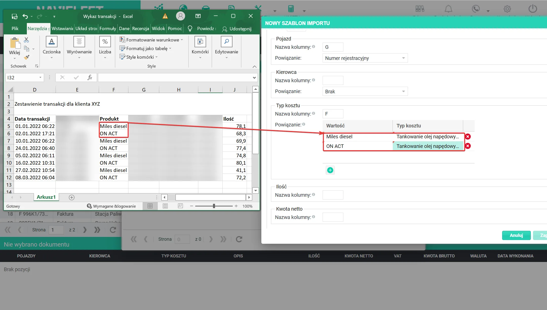The width and height of the screenshot is (547, 310).
Task: Remove the ON ACT mapping row
Action: [x=468, y=146]
